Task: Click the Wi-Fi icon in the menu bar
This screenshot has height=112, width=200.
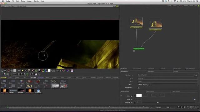Action: (x=175, y=1)
